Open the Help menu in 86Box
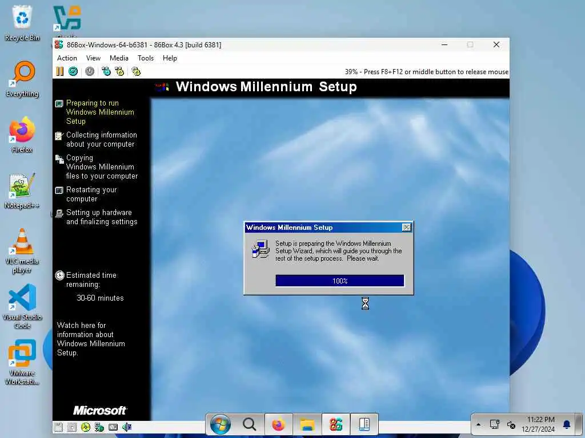The height and width of the screenshot is (438, 585). tap(170, 58)
